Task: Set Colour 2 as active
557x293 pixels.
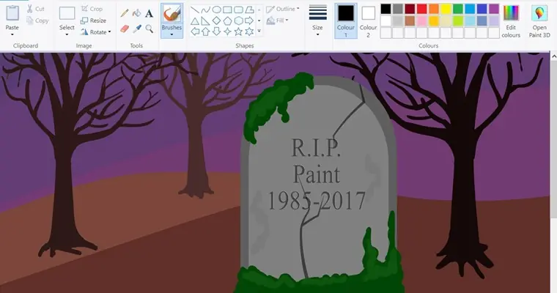Action: coord(368,21)
